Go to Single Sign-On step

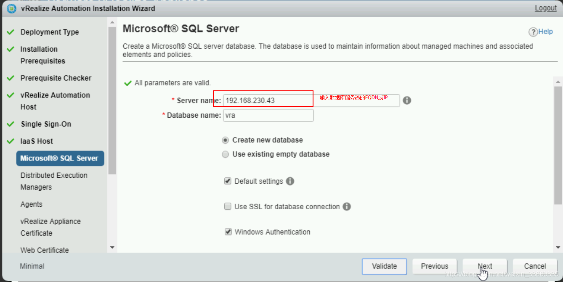click(x=46, y=124)
